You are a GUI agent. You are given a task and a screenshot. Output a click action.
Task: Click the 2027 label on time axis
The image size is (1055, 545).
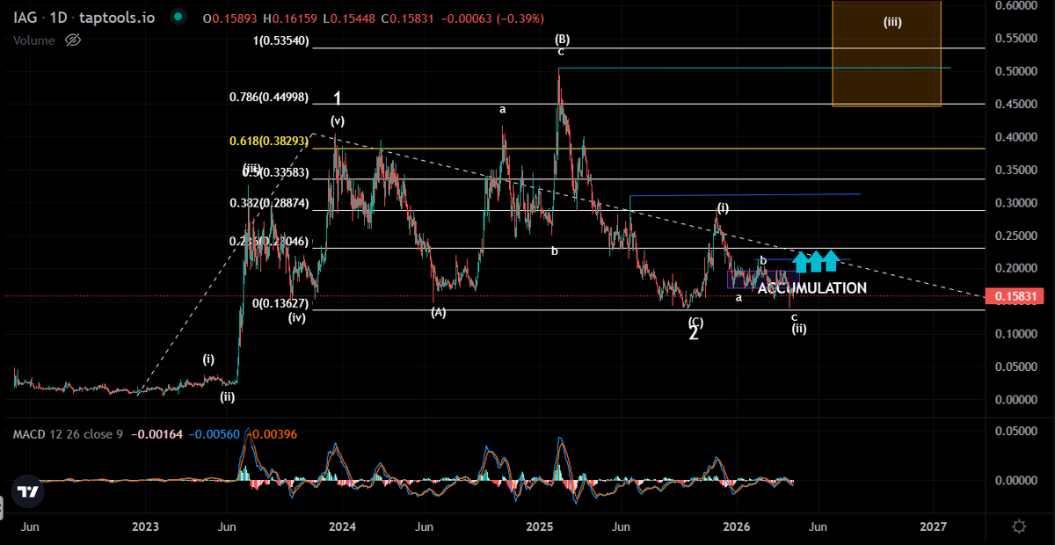pyautogui.click(x=933, y=527)
